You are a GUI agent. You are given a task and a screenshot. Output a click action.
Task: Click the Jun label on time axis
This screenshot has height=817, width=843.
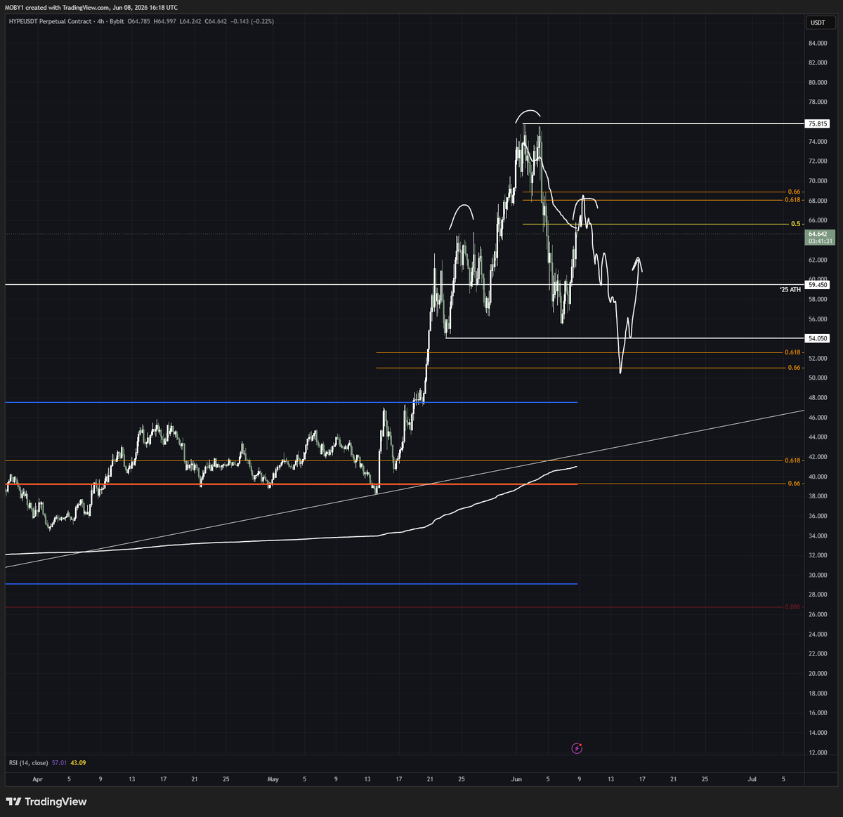[516, 779]
